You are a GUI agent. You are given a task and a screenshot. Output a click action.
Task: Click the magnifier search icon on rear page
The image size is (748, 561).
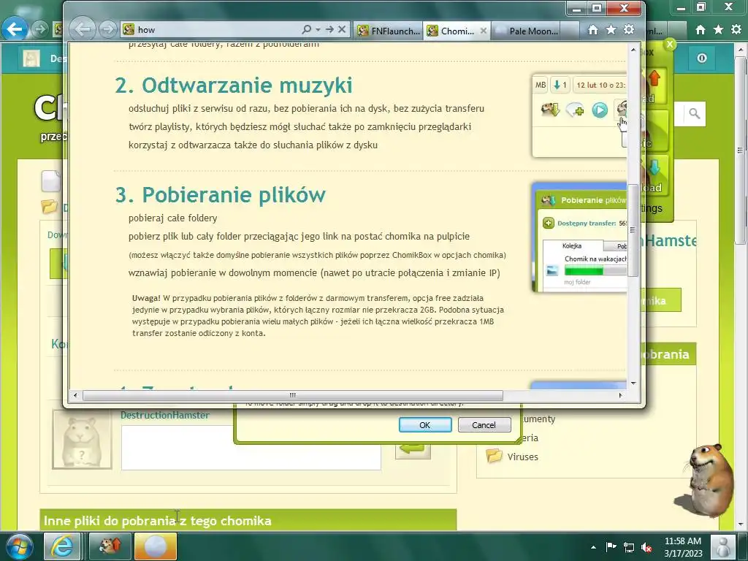point(695,113)
